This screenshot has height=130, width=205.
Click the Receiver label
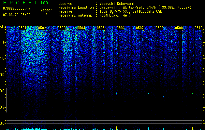click(66, 11)
